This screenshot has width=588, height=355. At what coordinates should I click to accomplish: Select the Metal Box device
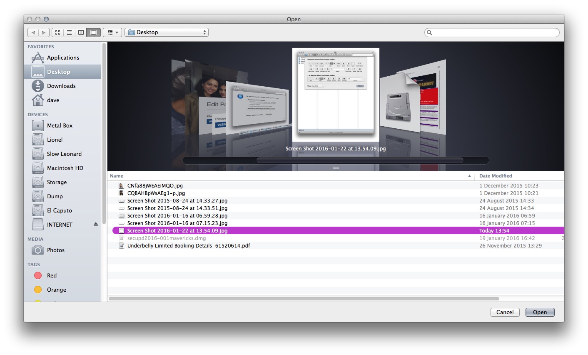59,125
